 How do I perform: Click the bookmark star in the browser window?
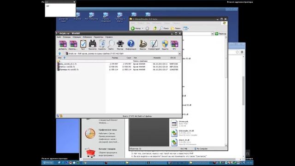tap(237, 52)
